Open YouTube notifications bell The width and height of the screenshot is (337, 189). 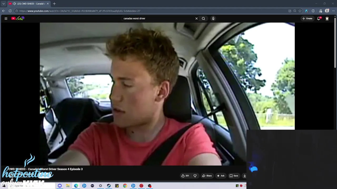[x=319, y=18]
